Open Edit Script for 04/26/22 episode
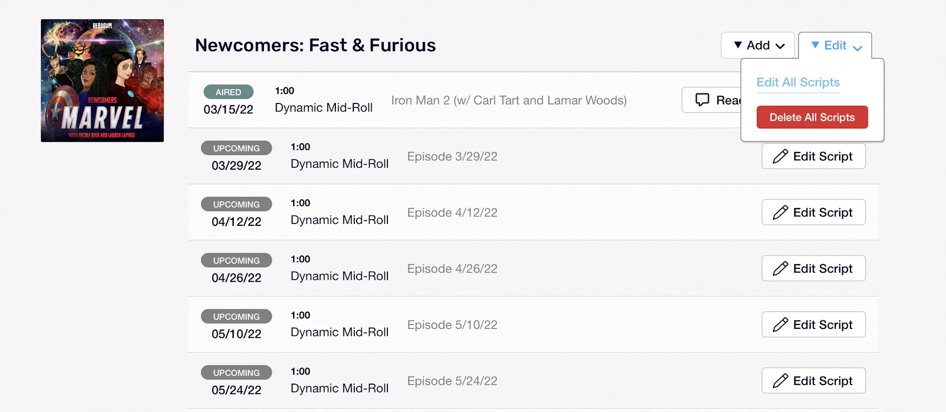This screenshot has width=946, height=412. coord(814,269)
